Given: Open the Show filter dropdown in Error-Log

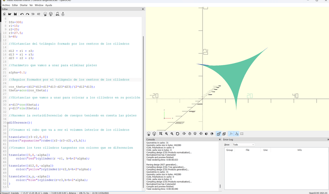Looking at the screenshot, I should coord(243,145).
